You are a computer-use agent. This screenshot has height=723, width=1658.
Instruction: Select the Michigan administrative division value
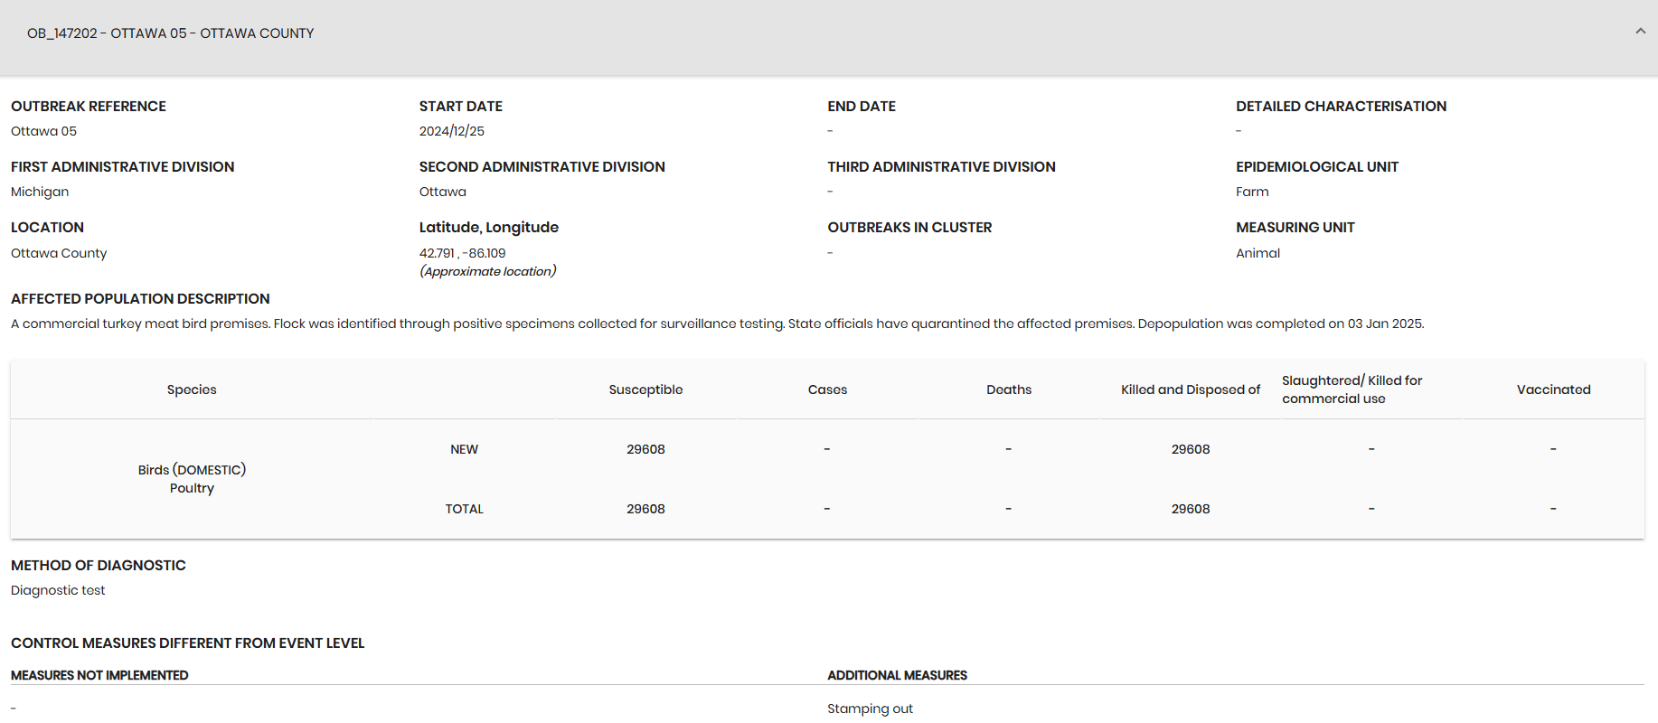pos(40,192)
